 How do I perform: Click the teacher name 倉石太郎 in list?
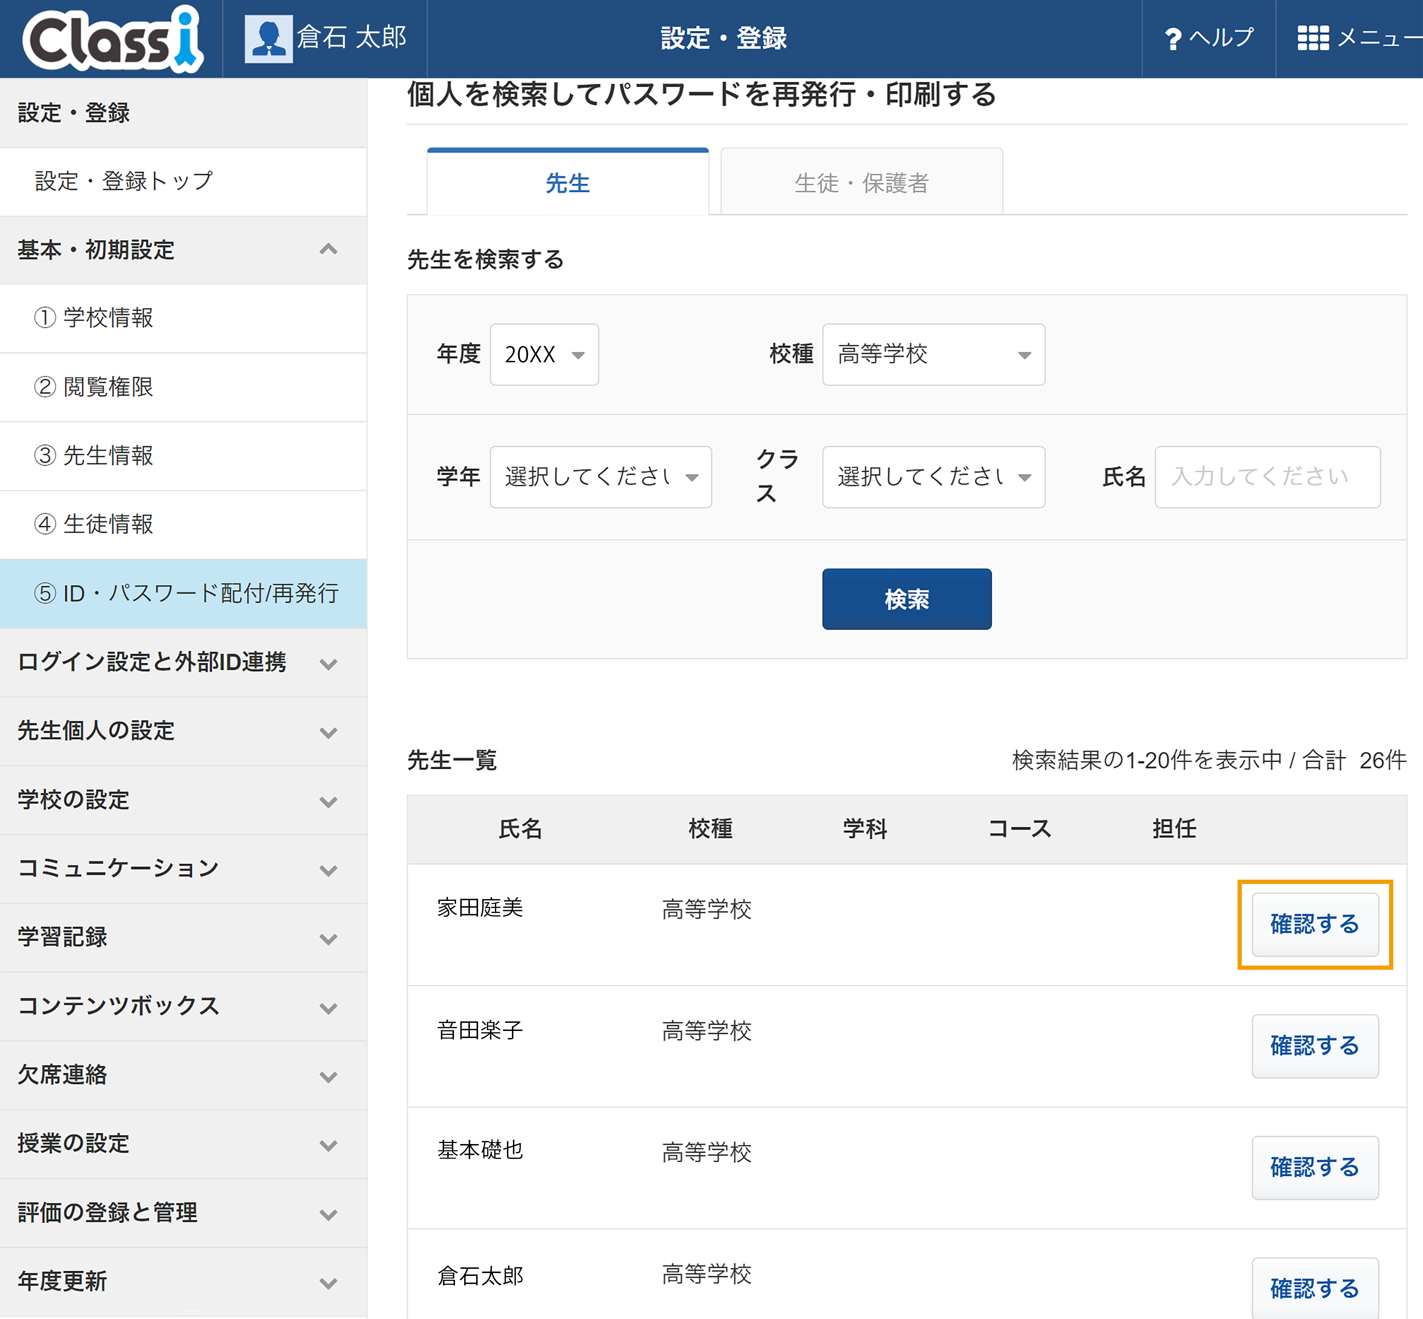click(x=480, y=1276)
